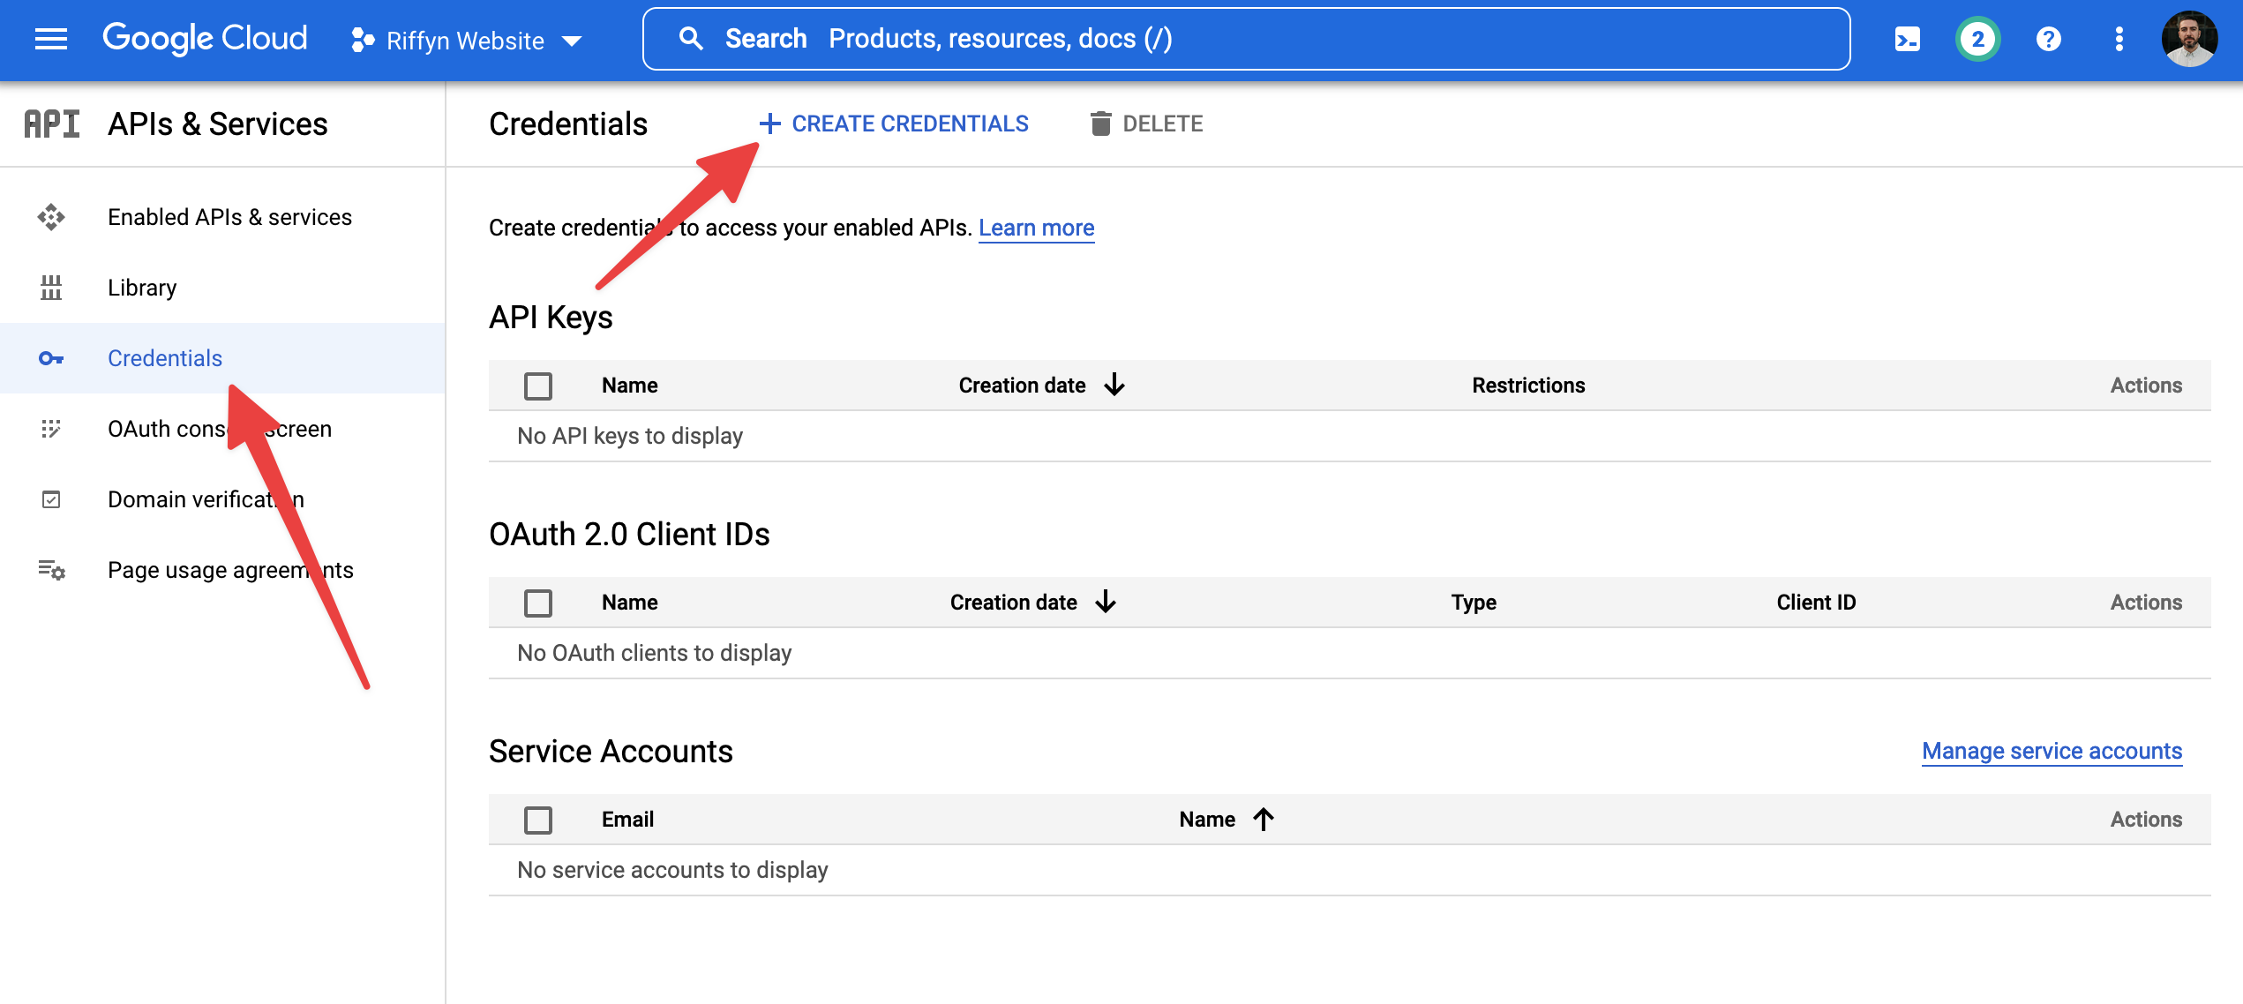
Task: Open the three-dot settings menu
Action: pos(2119,39)
